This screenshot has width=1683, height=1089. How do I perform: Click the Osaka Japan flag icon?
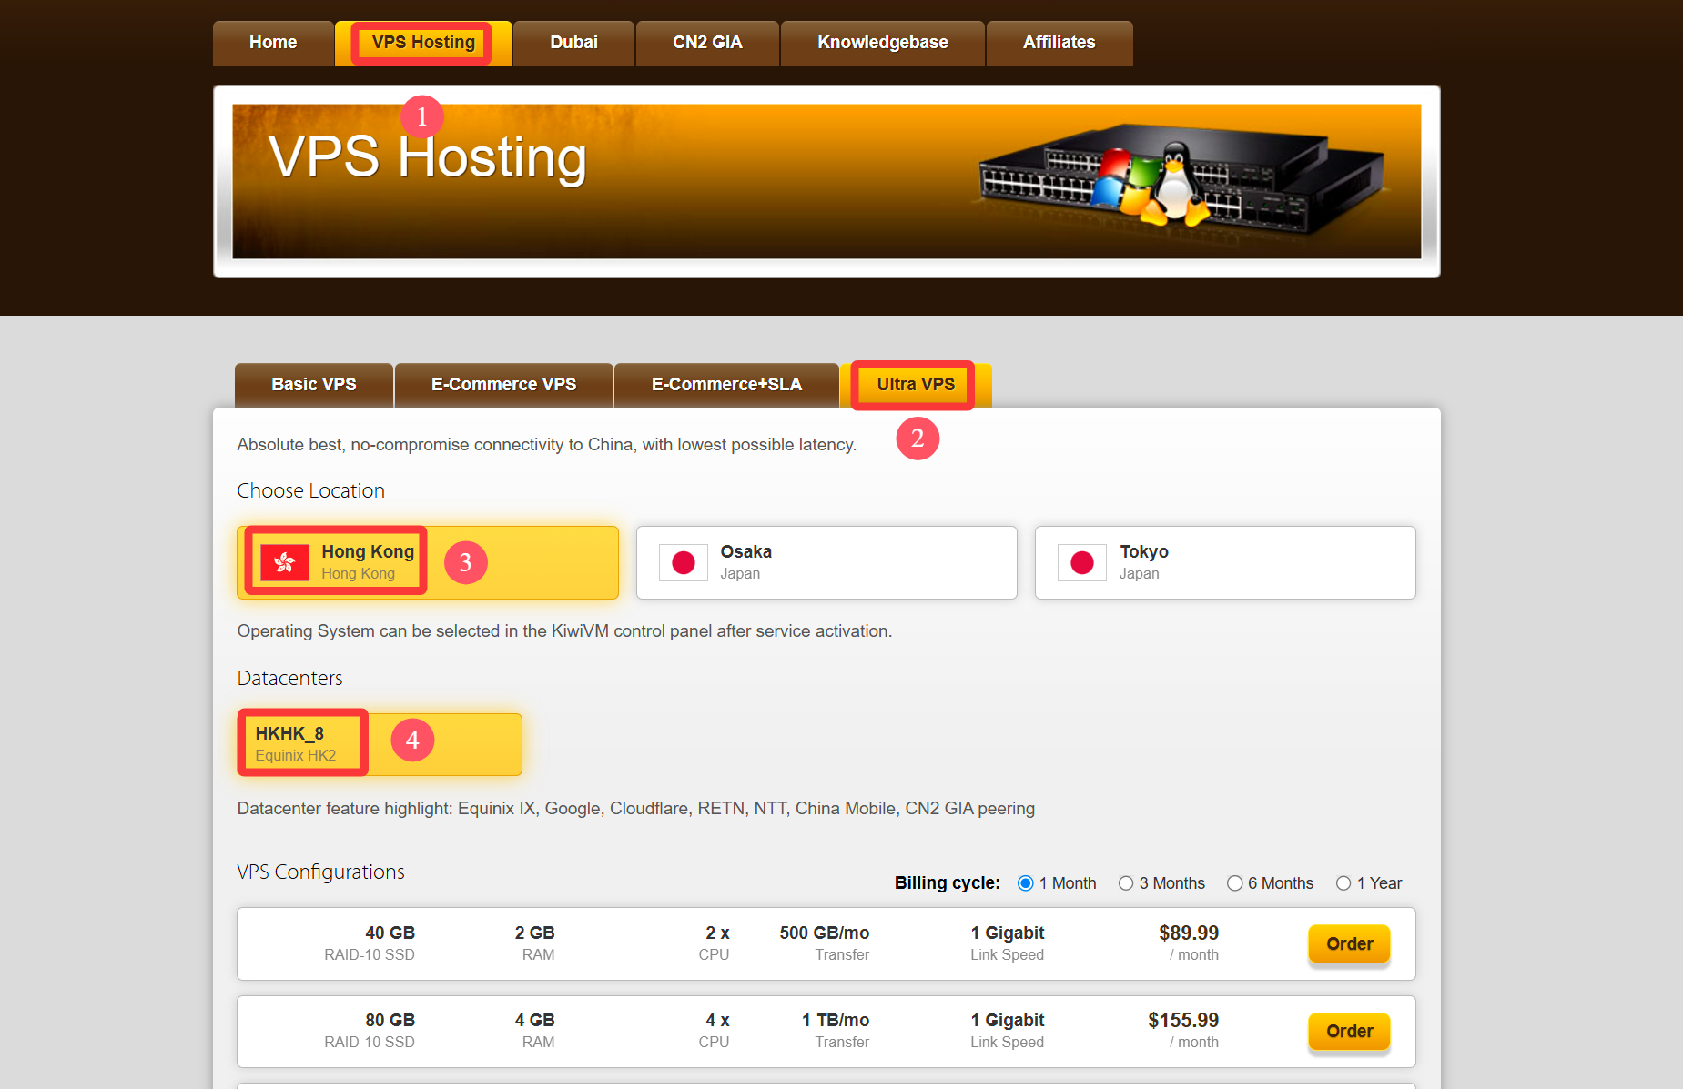[x=683, y=562]
